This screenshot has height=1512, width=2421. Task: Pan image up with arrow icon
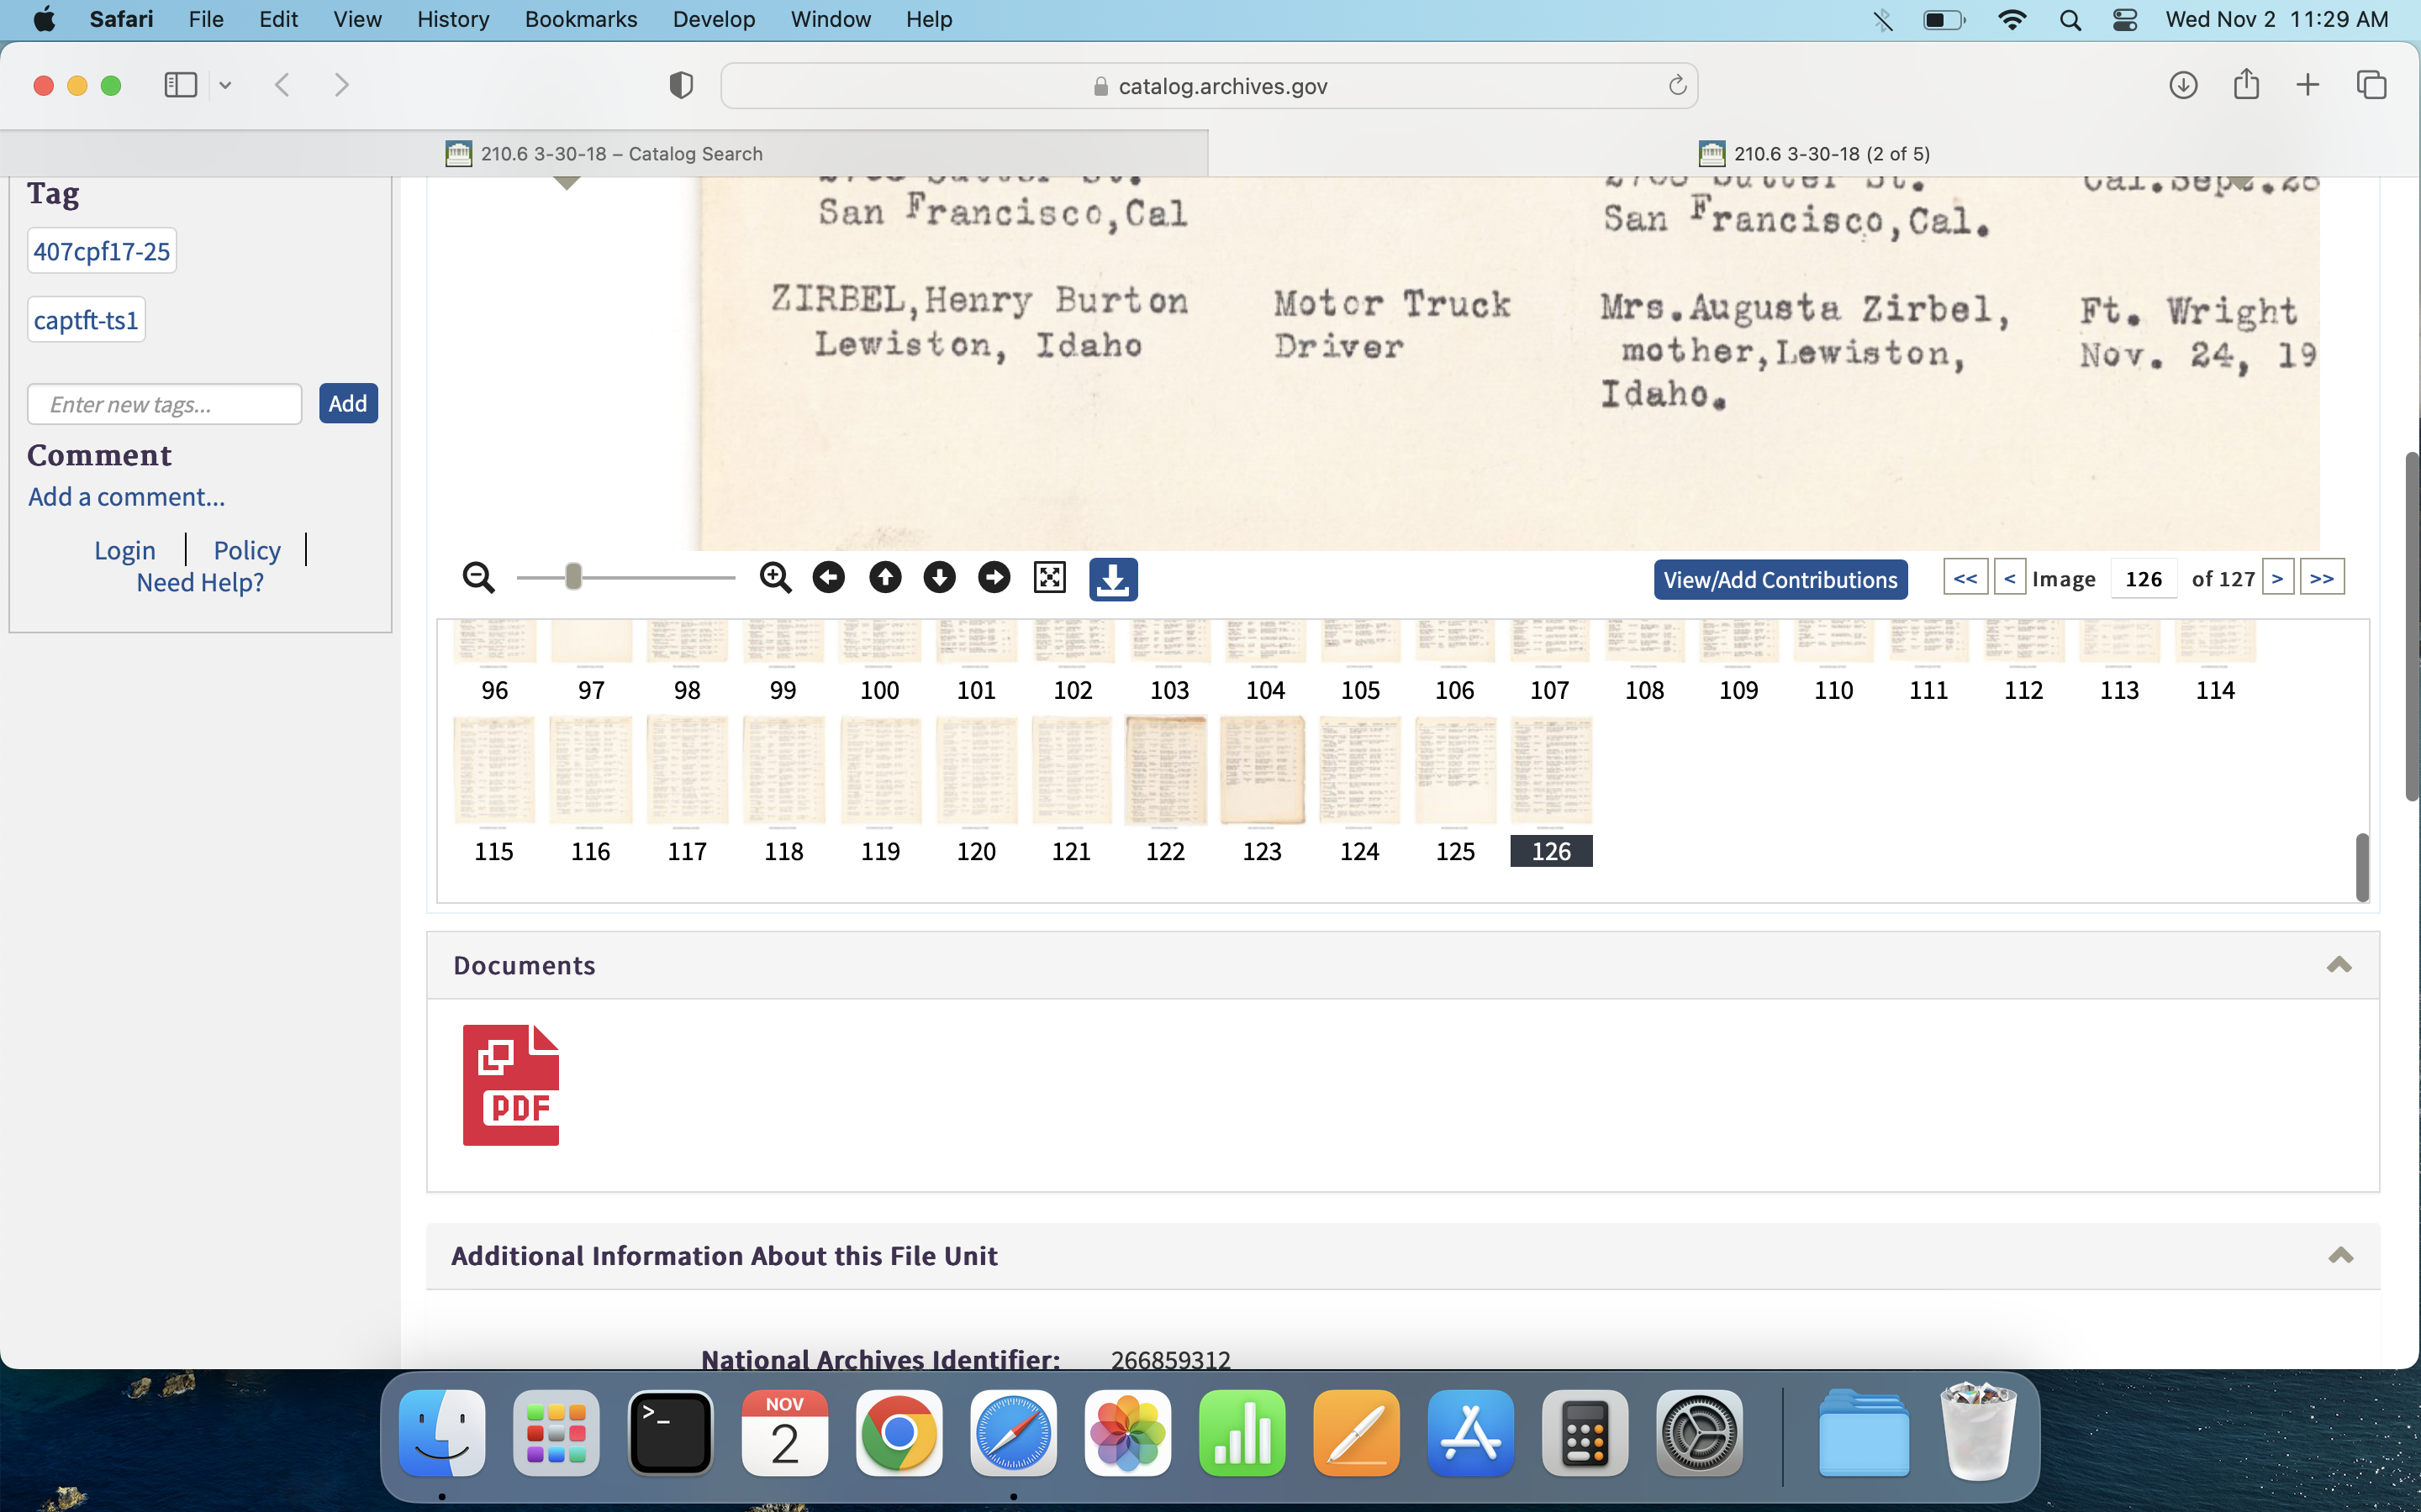click(884, 578)
